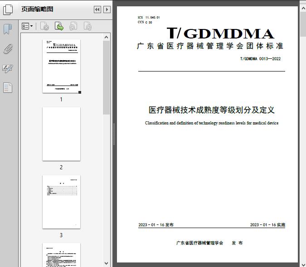The image size is (306, 267).
Task: Select page 1 thumbnail
Action: pyautogui.click(x=61, y=66)
